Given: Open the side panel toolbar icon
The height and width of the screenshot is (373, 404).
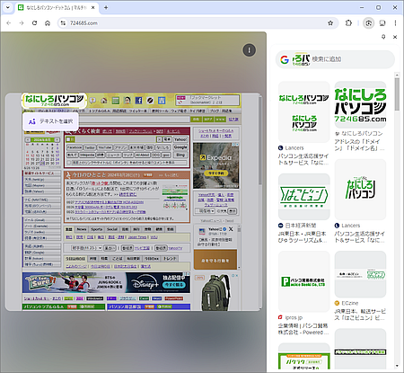Looking at the screenshot, I should pyautogui.click(x=382, y=23).
